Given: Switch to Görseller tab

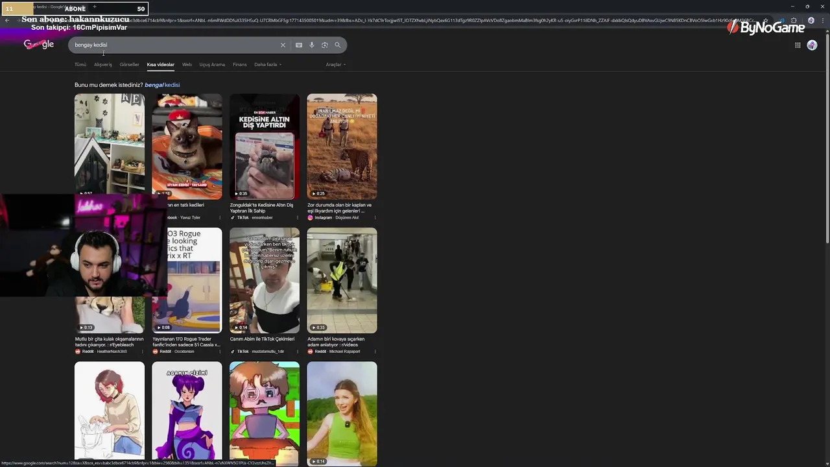Looking at the screenshot, I should coord(129,64).
